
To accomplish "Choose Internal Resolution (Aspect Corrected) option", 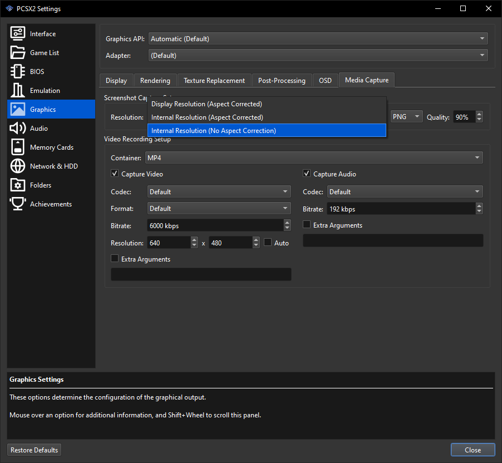I will 267,117.
